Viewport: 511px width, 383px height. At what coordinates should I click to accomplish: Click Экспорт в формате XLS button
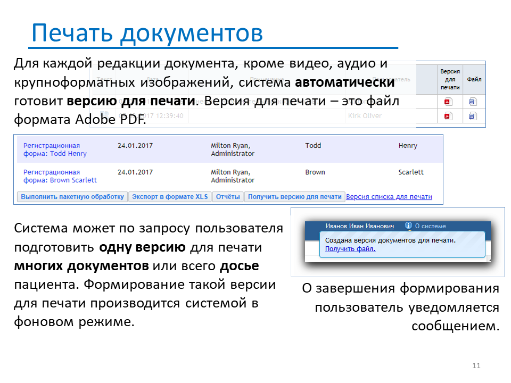[170, 197]
